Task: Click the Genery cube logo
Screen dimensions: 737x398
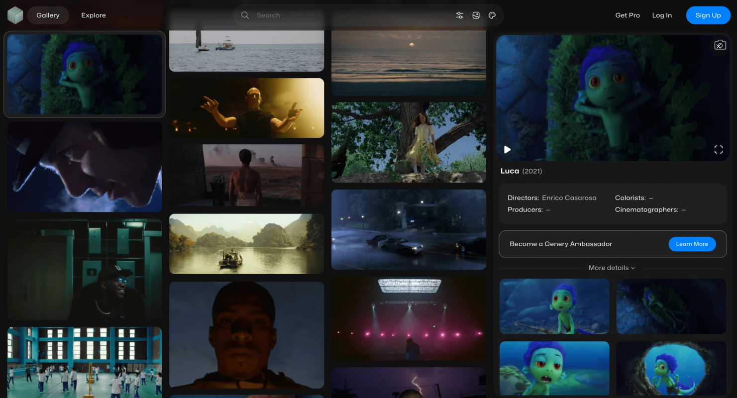Action: click(15, 15)
